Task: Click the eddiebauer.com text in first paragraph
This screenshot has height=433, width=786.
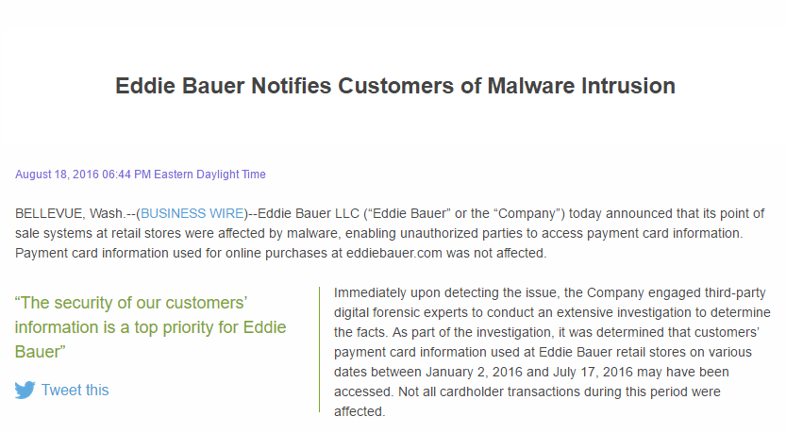Action: tap(394, 253)
